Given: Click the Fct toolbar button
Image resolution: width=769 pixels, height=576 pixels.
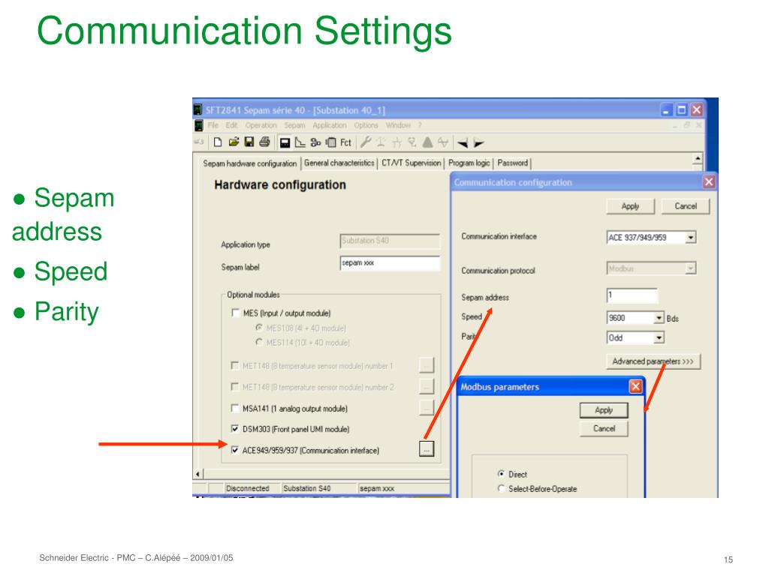Looking at the screenshot, I should click(x=345, y=142).
